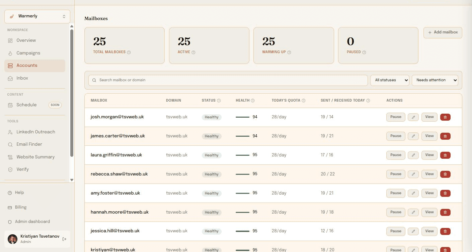Click the Inbox envelope icon
The image size is (472, 252).
point(10,78)
